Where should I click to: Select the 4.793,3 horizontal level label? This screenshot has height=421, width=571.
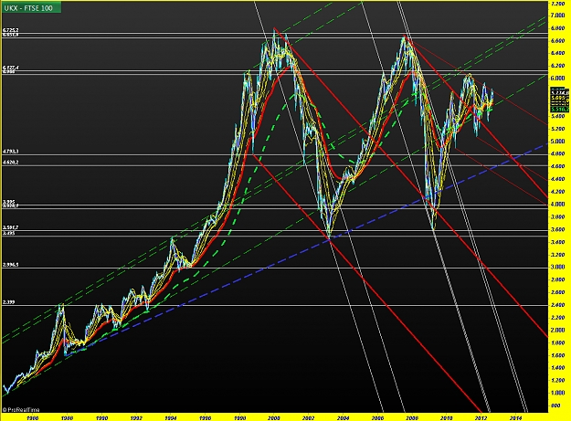click(10, 152)
